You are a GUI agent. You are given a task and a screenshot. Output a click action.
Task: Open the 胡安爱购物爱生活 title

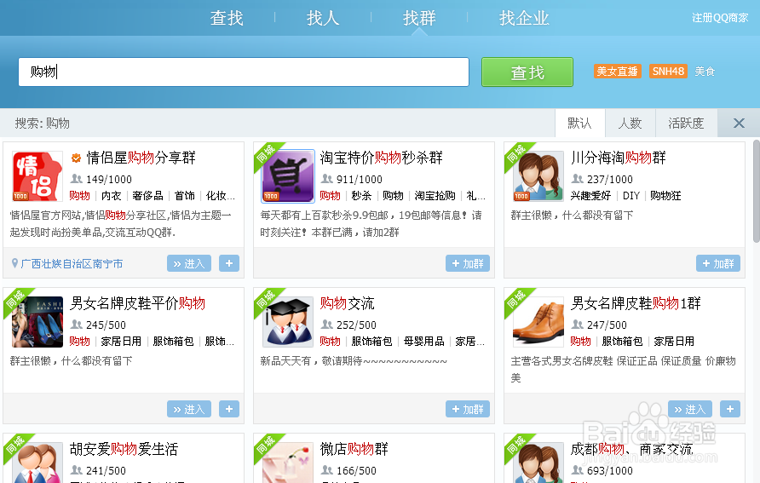coord(124,449)
